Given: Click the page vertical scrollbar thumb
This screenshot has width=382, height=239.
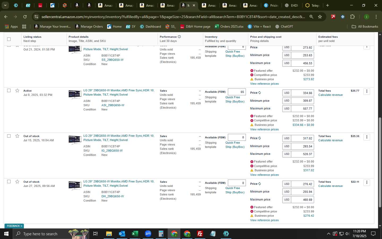Looking at the screenshot, I should (380, 162).
